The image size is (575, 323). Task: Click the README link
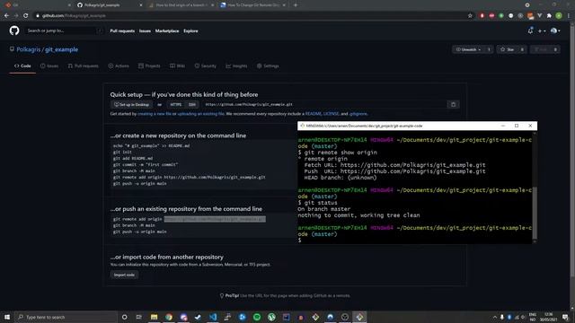pos(314,114)
